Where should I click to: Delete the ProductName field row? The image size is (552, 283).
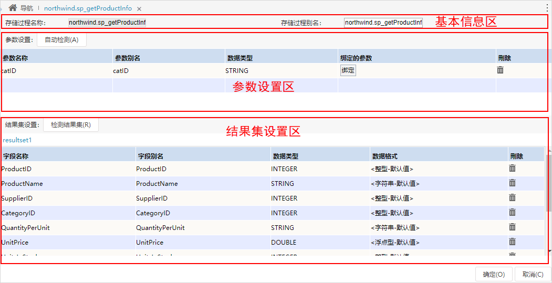coord(513,183)
